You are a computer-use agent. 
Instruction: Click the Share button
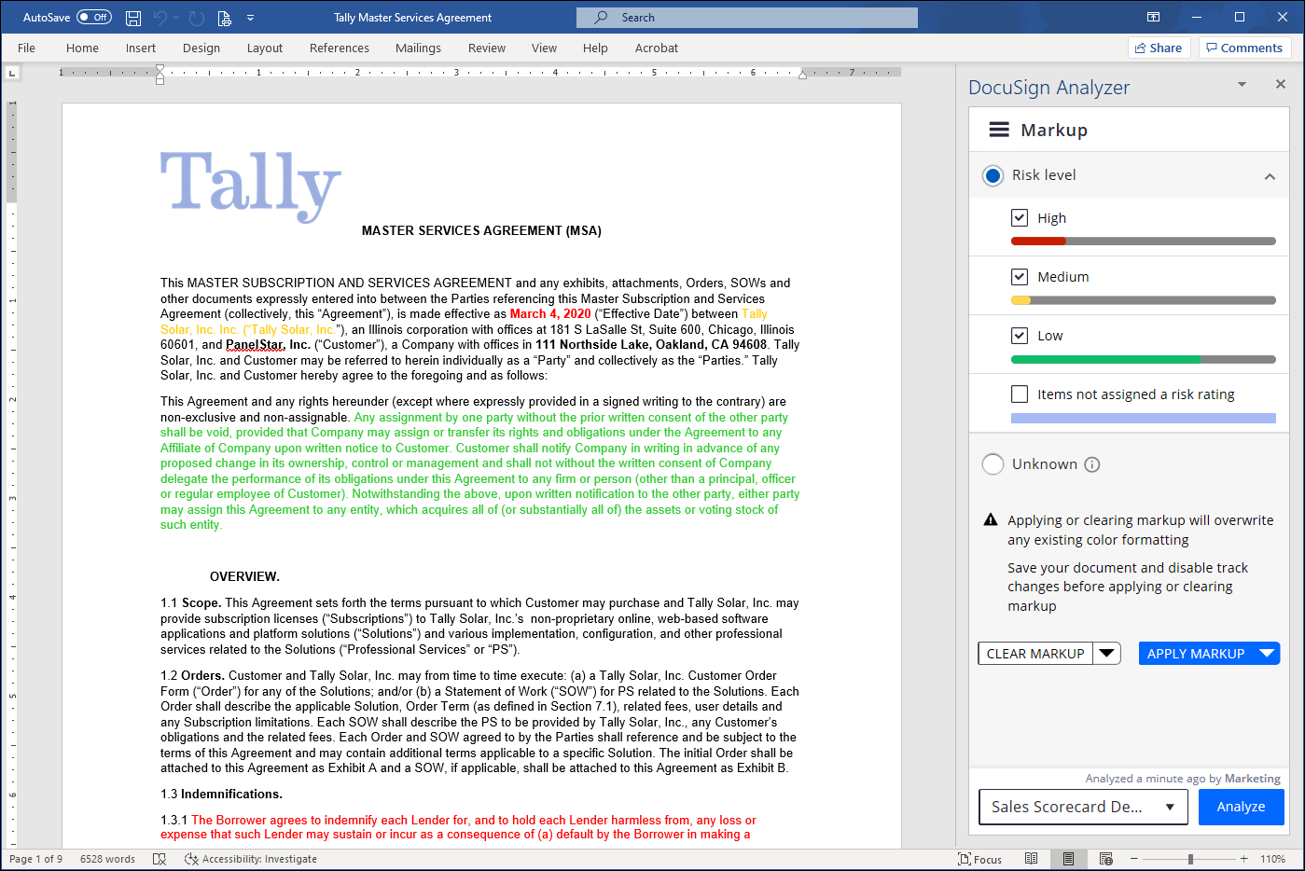[1159, 48]
